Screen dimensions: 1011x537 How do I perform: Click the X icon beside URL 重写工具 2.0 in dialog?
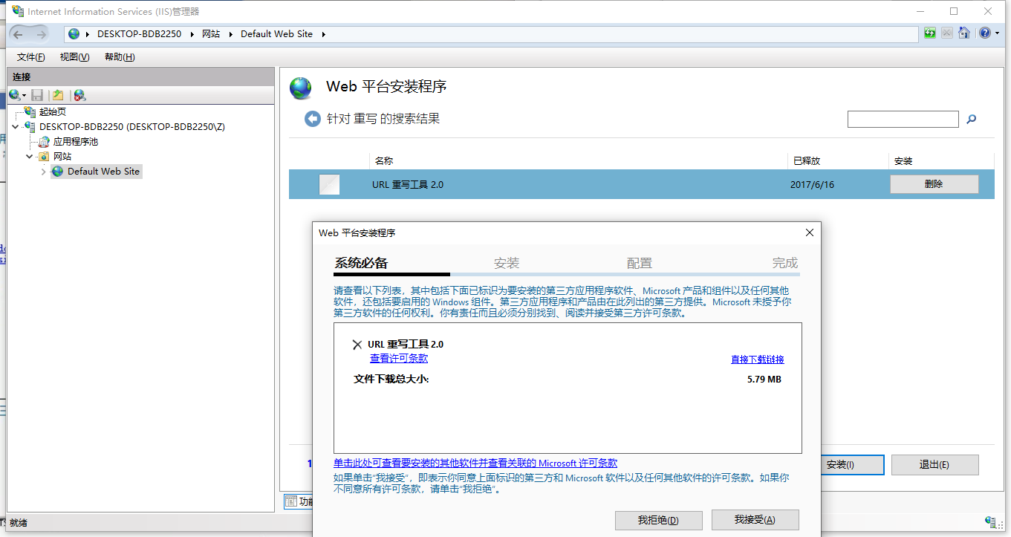pos(357,345)
